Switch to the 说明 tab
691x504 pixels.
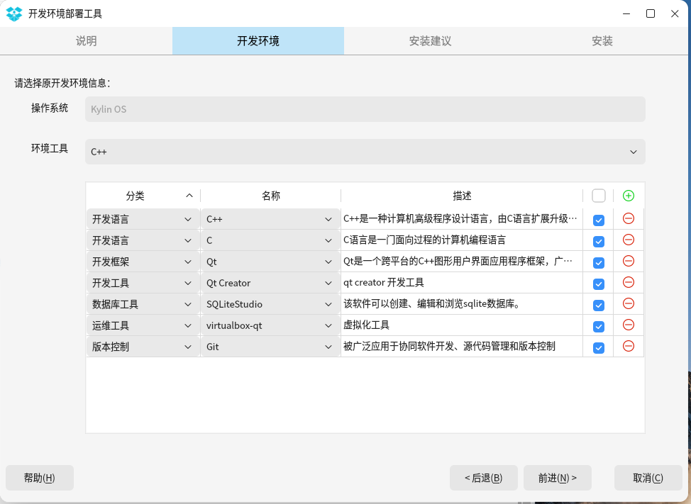click(86, 41)
